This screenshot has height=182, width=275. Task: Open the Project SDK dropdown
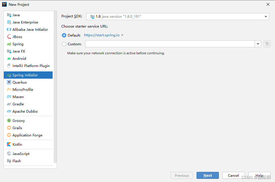click(x=178, y=17)
